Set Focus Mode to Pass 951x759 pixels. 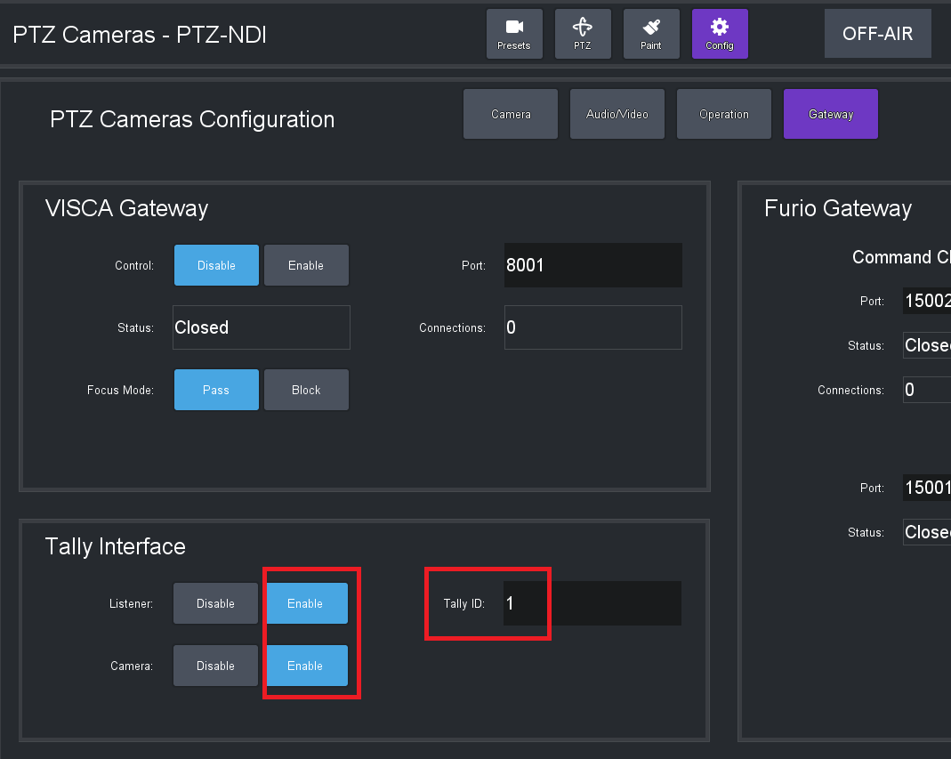click(x=216, y=390)
